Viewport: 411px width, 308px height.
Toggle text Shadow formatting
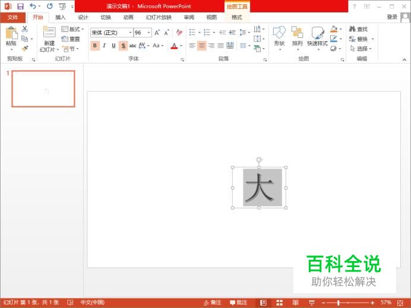click(x=123, y=46)
